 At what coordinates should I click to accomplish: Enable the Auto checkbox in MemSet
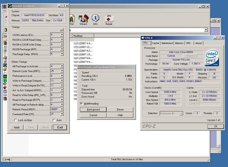[54, 120]
